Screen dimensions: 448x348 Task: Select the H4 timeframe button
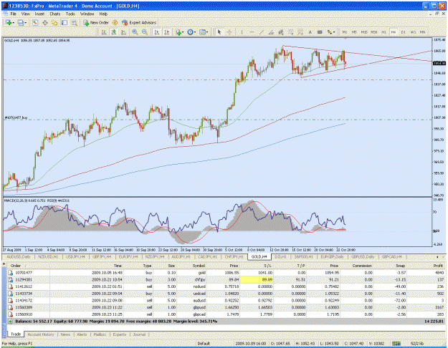[394, 32]
